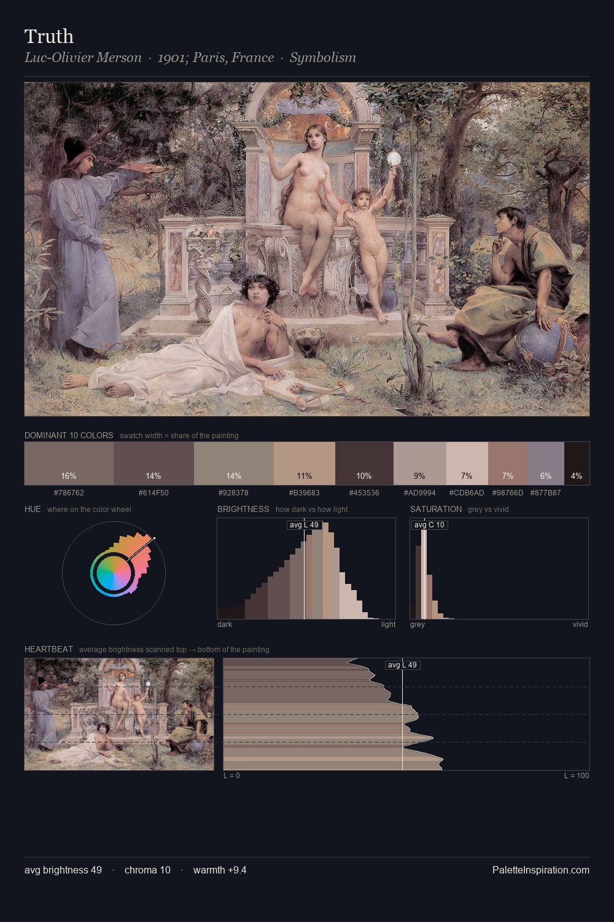
Task: Click the saturation histogram chart
Action: [499, 569]
